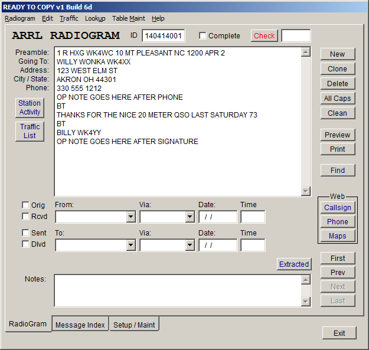The width and height of the screenshot is (369, 350).
Task: Click the sent Time field
Action: (x=253, y=246)
